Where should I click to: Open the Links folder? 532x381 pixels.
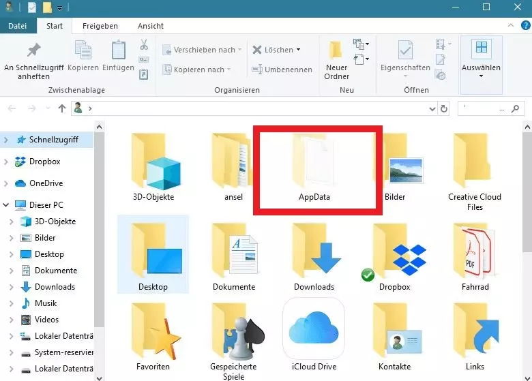[x=475, y=332]
